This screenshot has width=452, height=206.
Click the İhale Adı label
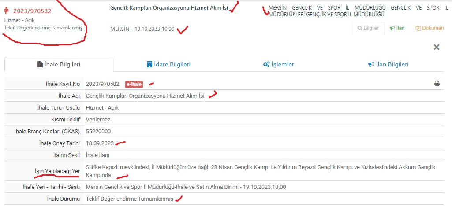(69, 96)
